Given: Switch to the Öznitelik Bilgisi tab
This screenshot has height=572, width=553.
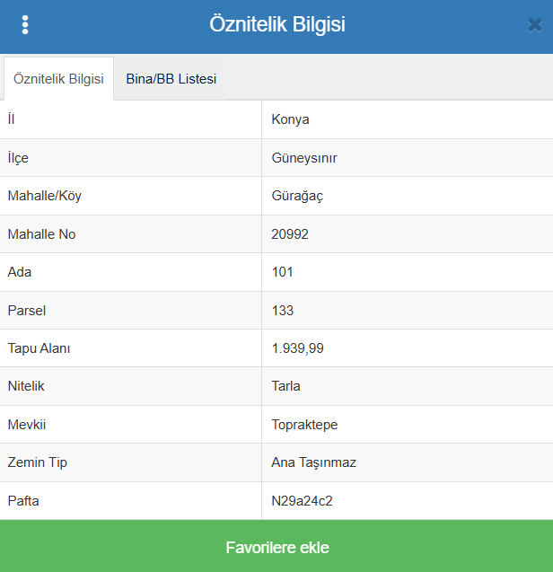Looking at the screenshot, I should click(x=58, y=79).
